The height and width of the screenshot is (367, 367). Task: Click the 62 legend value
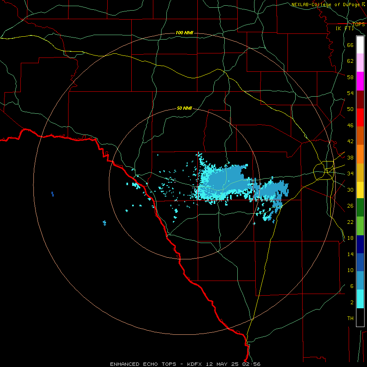pos(350,61)
